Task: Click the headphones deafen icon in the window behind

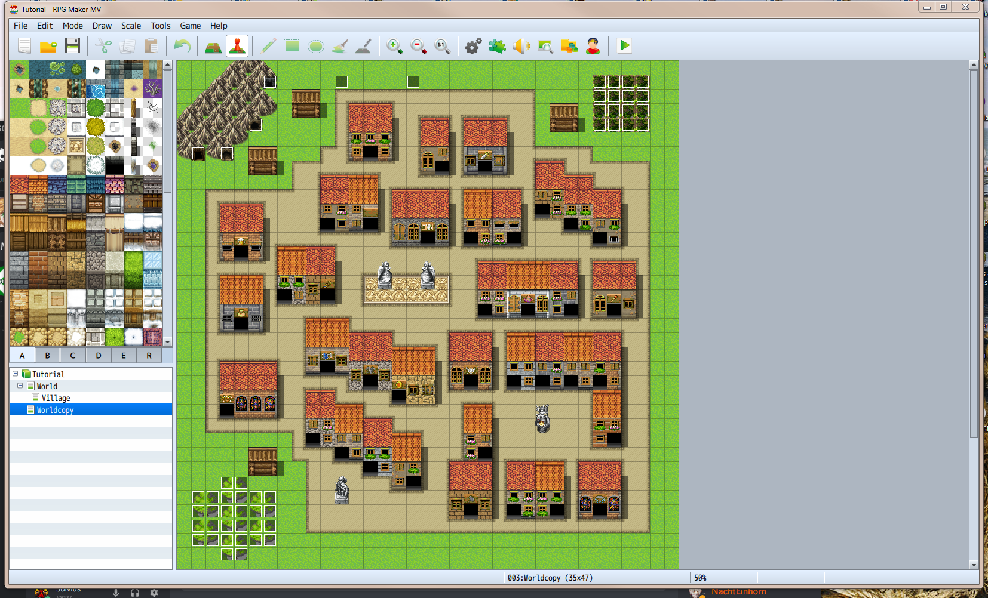Action: point(135,593)
